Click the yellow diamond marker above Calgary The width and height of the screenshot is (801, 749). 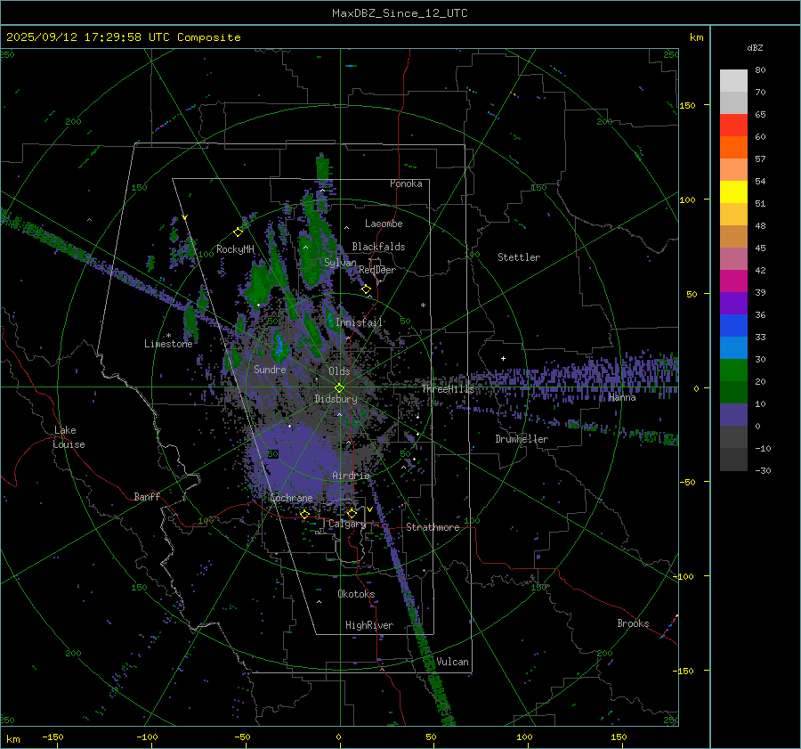[352, 513]
